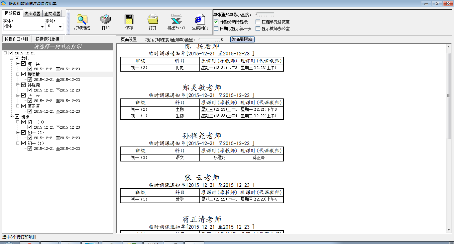
Task: Click the Export Excel (导出Excel) icon
Action: [176, 20]
